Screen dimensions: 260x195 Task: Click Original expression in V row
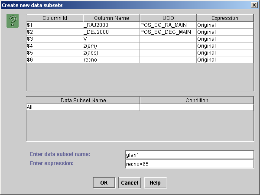(x=225, y=39)
